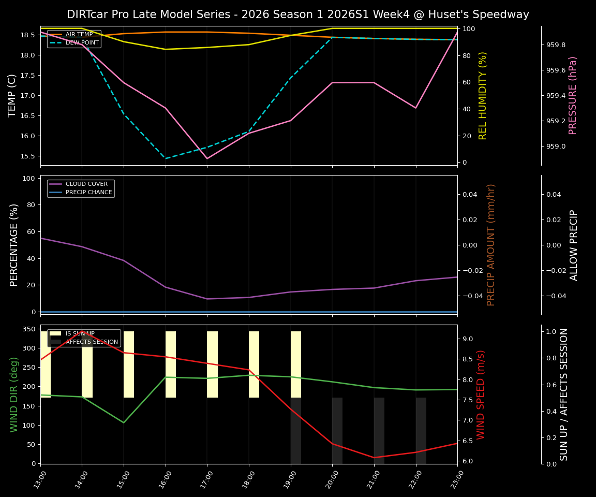Image resolution: width=596 pixels, height=497 pixels.
Task: Select the pink PRESSURE axis label
Action: (573, 95)
